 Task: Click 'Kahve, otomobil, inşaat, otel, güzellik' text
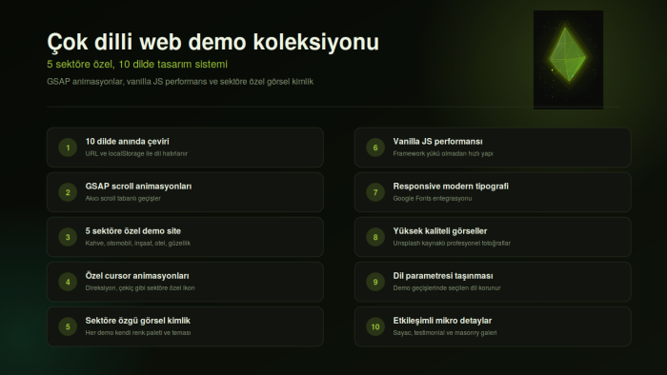(x=138, y=244)
